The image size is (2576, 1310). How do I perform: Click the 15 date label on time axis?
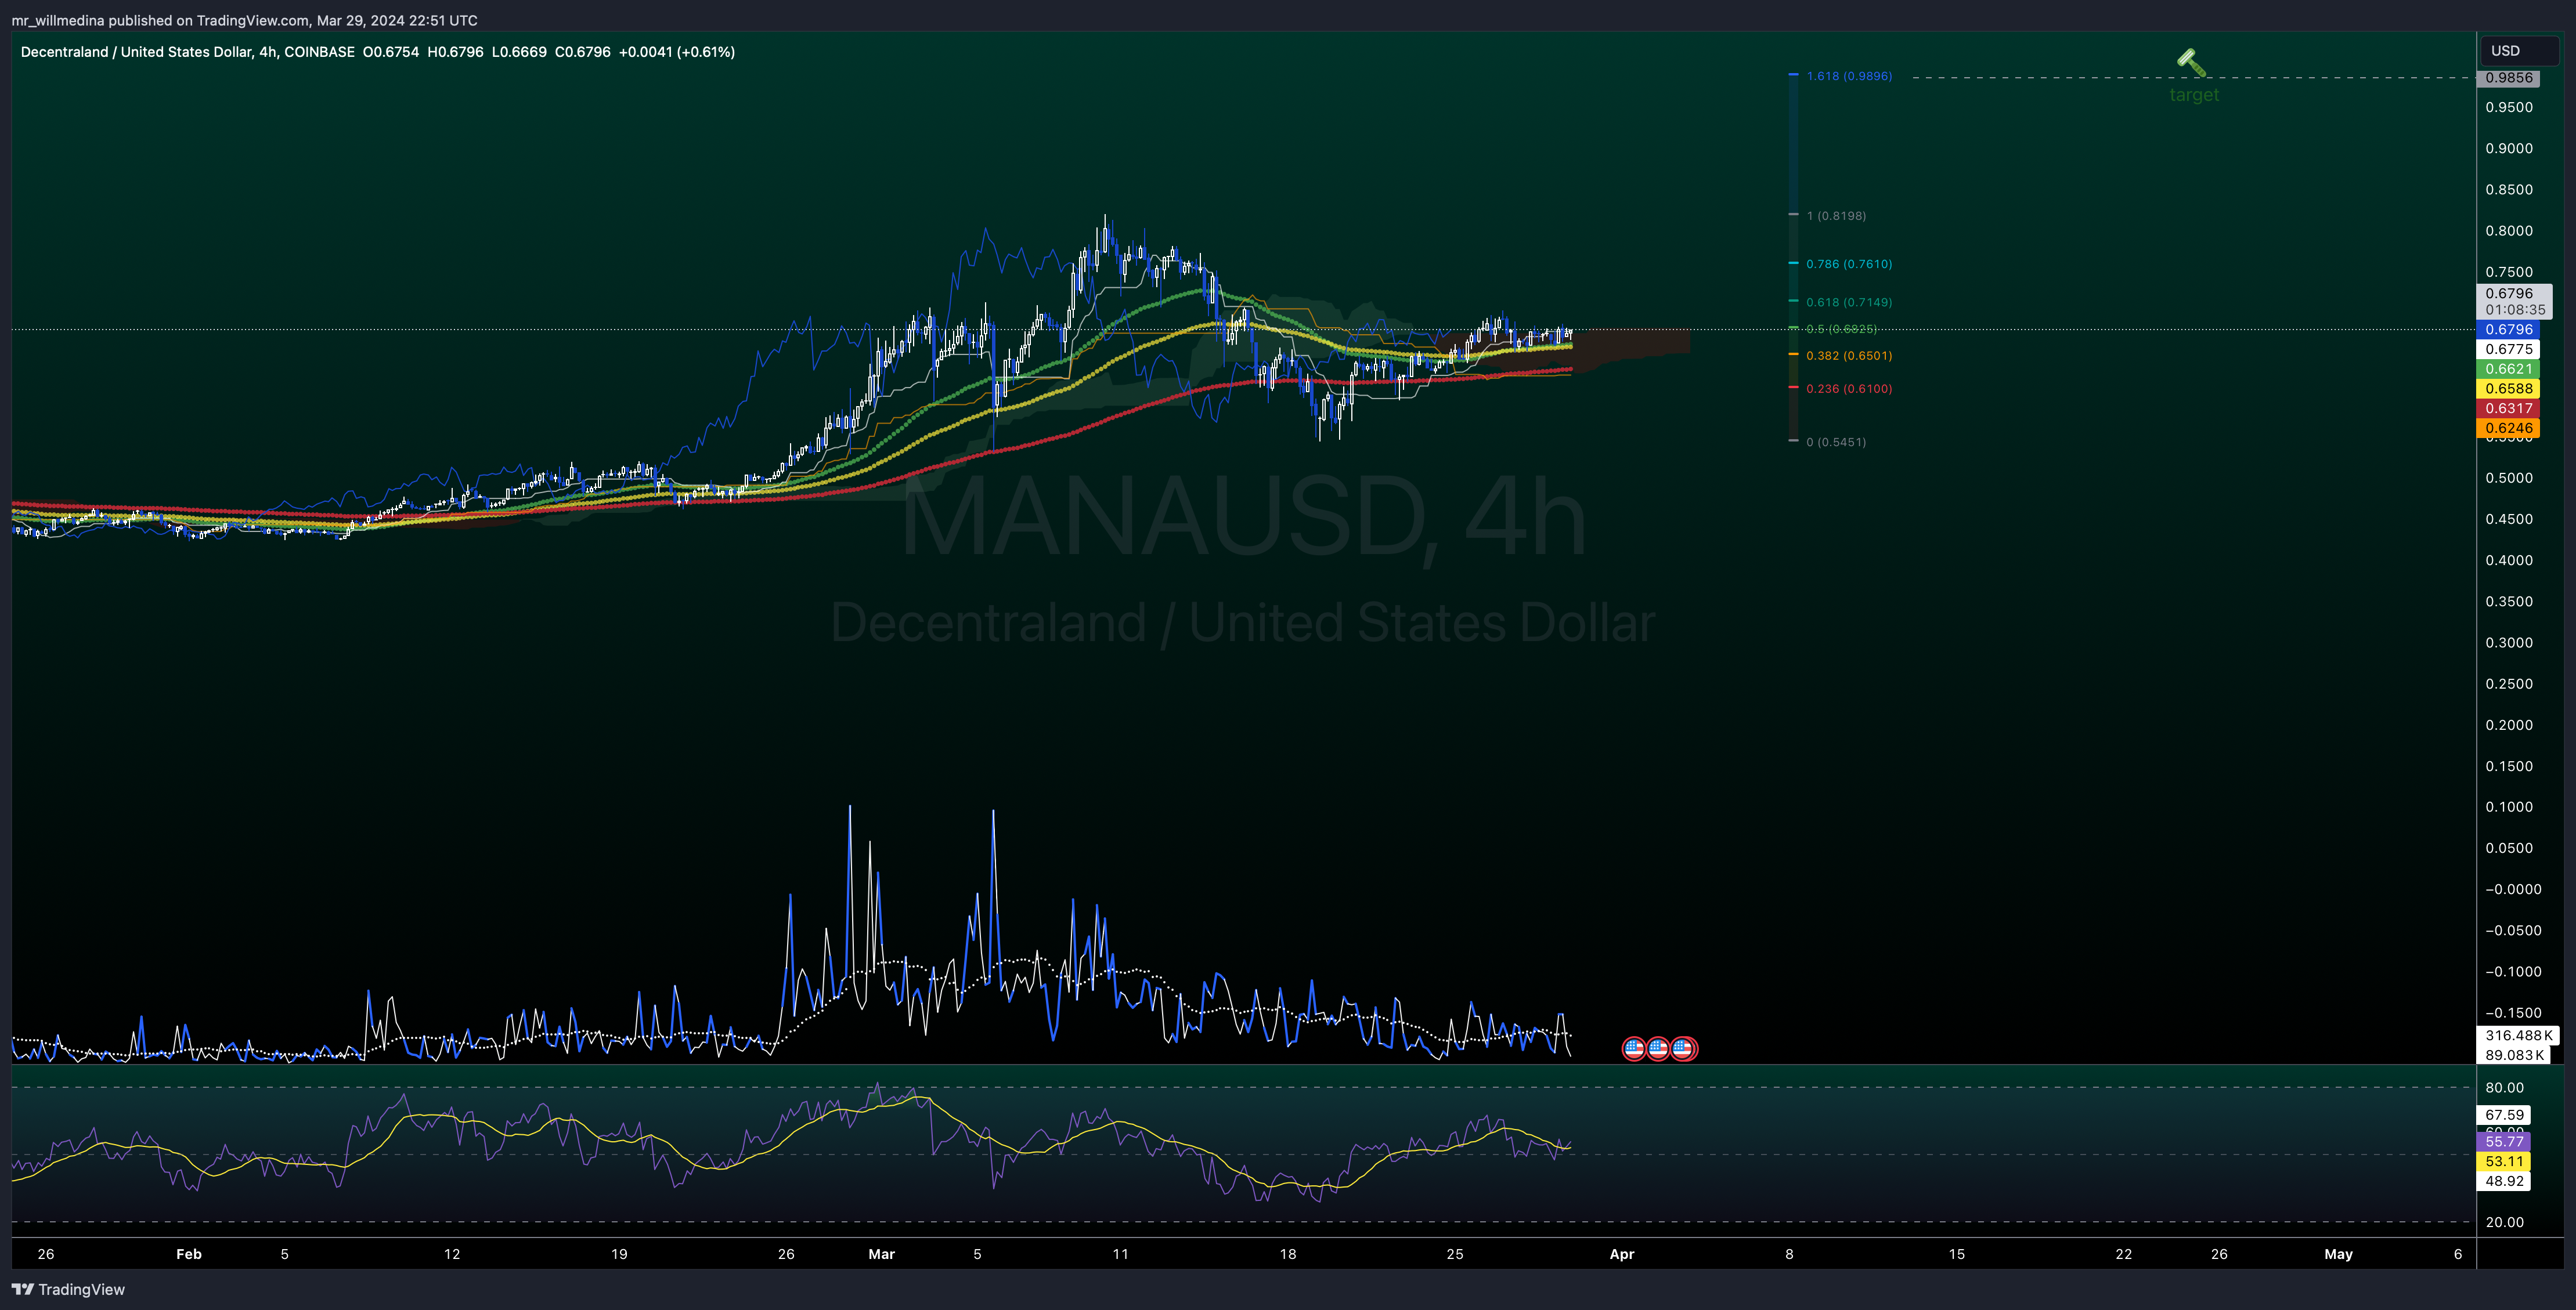tap(1956, 1254)
